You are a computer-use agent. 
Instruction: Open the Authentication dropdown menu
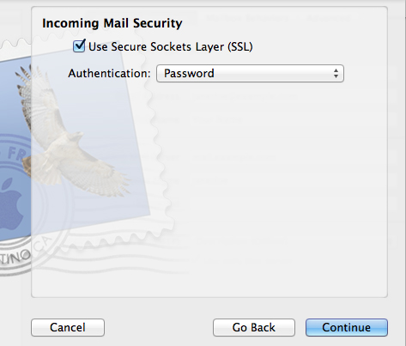click(x=250, y=73)
